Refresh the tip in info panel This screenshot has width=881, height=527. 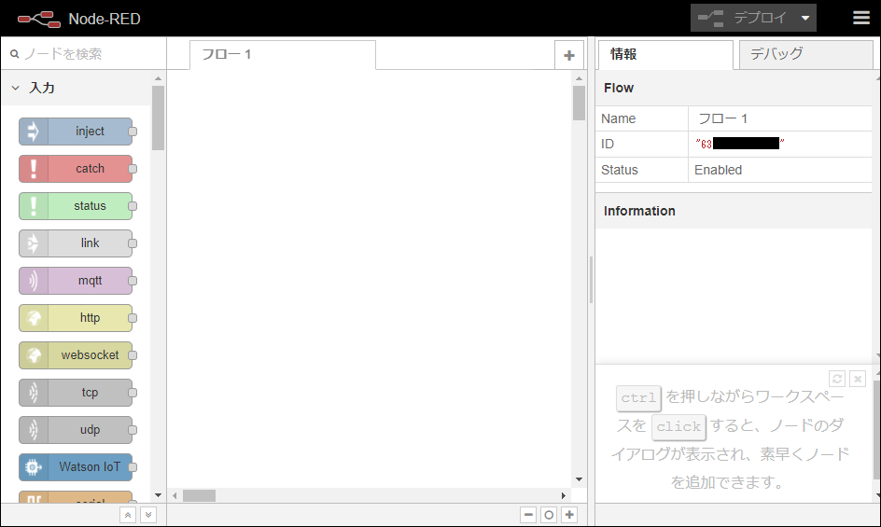836,379
